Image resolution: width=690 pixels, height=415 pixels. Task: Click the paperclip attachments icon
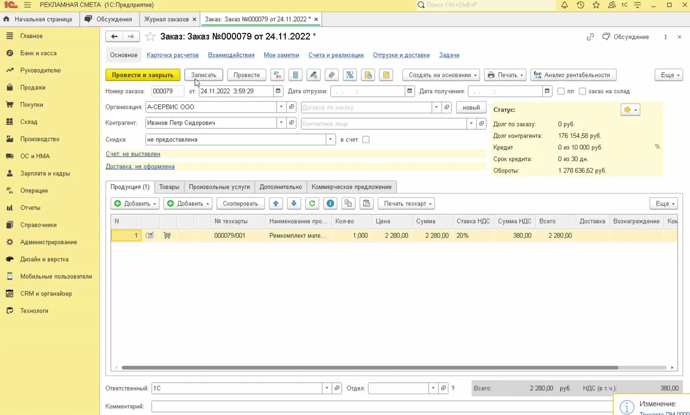click(x=332, y=75)
